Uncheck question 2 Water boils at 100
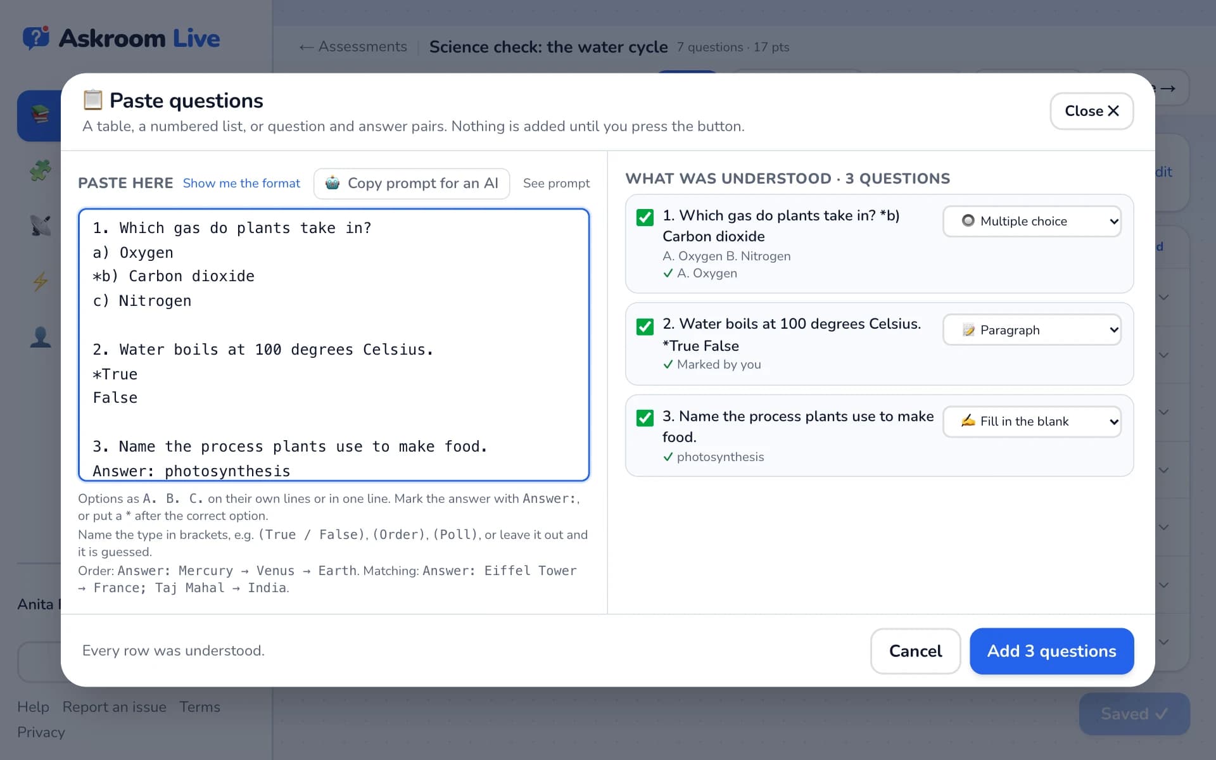Viewport: 1216px width, 760px height. tap(645, 326)
